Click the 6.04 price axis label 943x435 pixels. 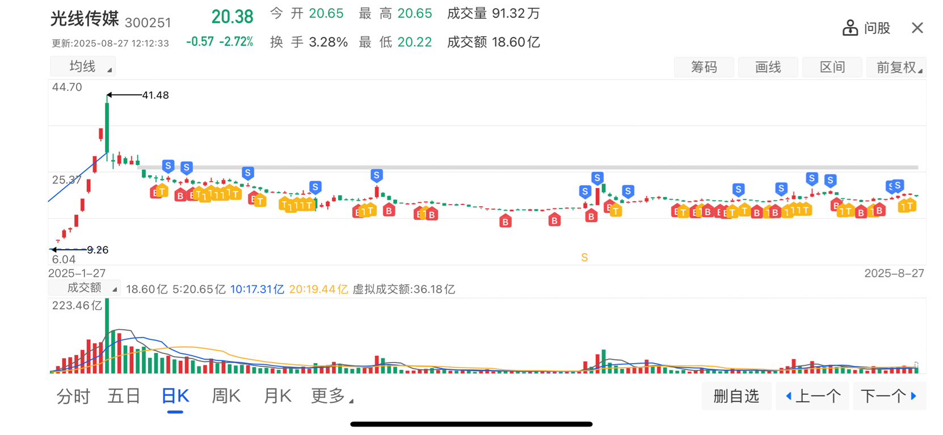click(x=64, y=259)
